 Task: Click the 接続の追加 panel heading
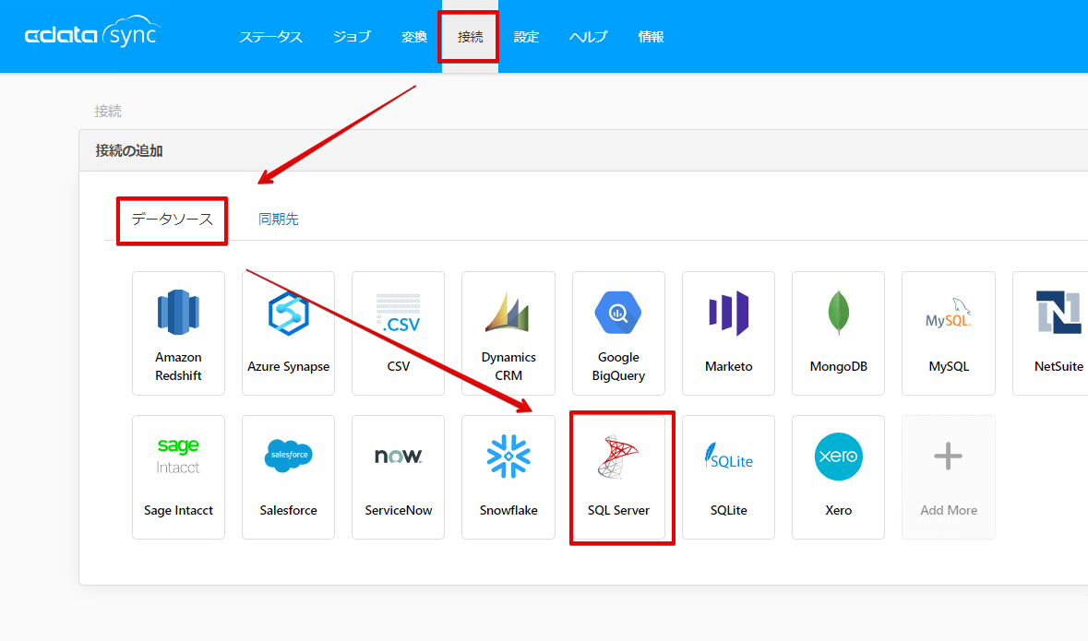[129, 150]
